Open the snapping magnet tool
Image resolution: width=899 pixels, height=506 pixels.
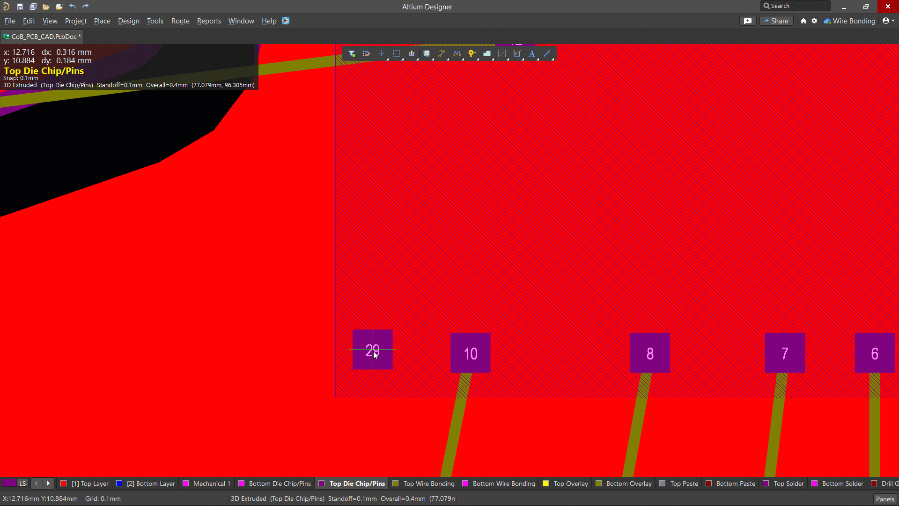pos(367,53)
